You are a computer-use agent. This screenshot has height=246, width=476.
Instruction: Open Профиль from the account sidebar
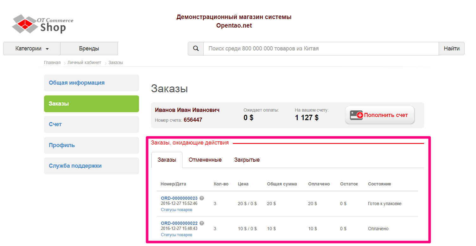[x=62, y=145]
